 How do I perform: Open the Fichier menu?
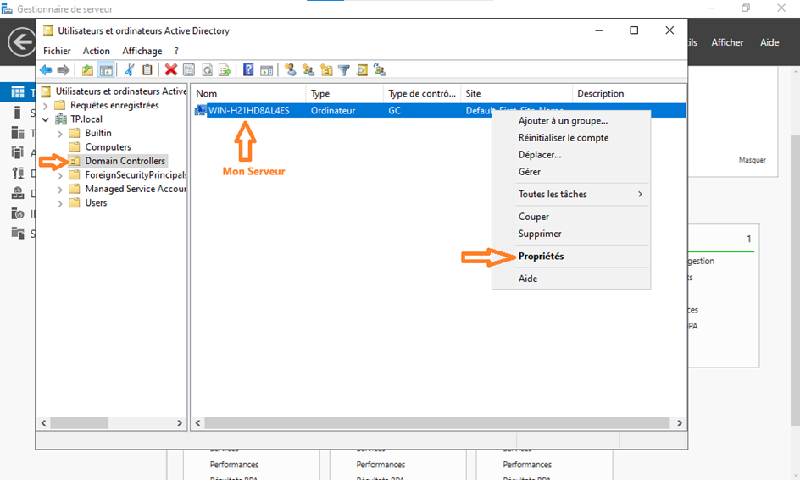[57, 51]
